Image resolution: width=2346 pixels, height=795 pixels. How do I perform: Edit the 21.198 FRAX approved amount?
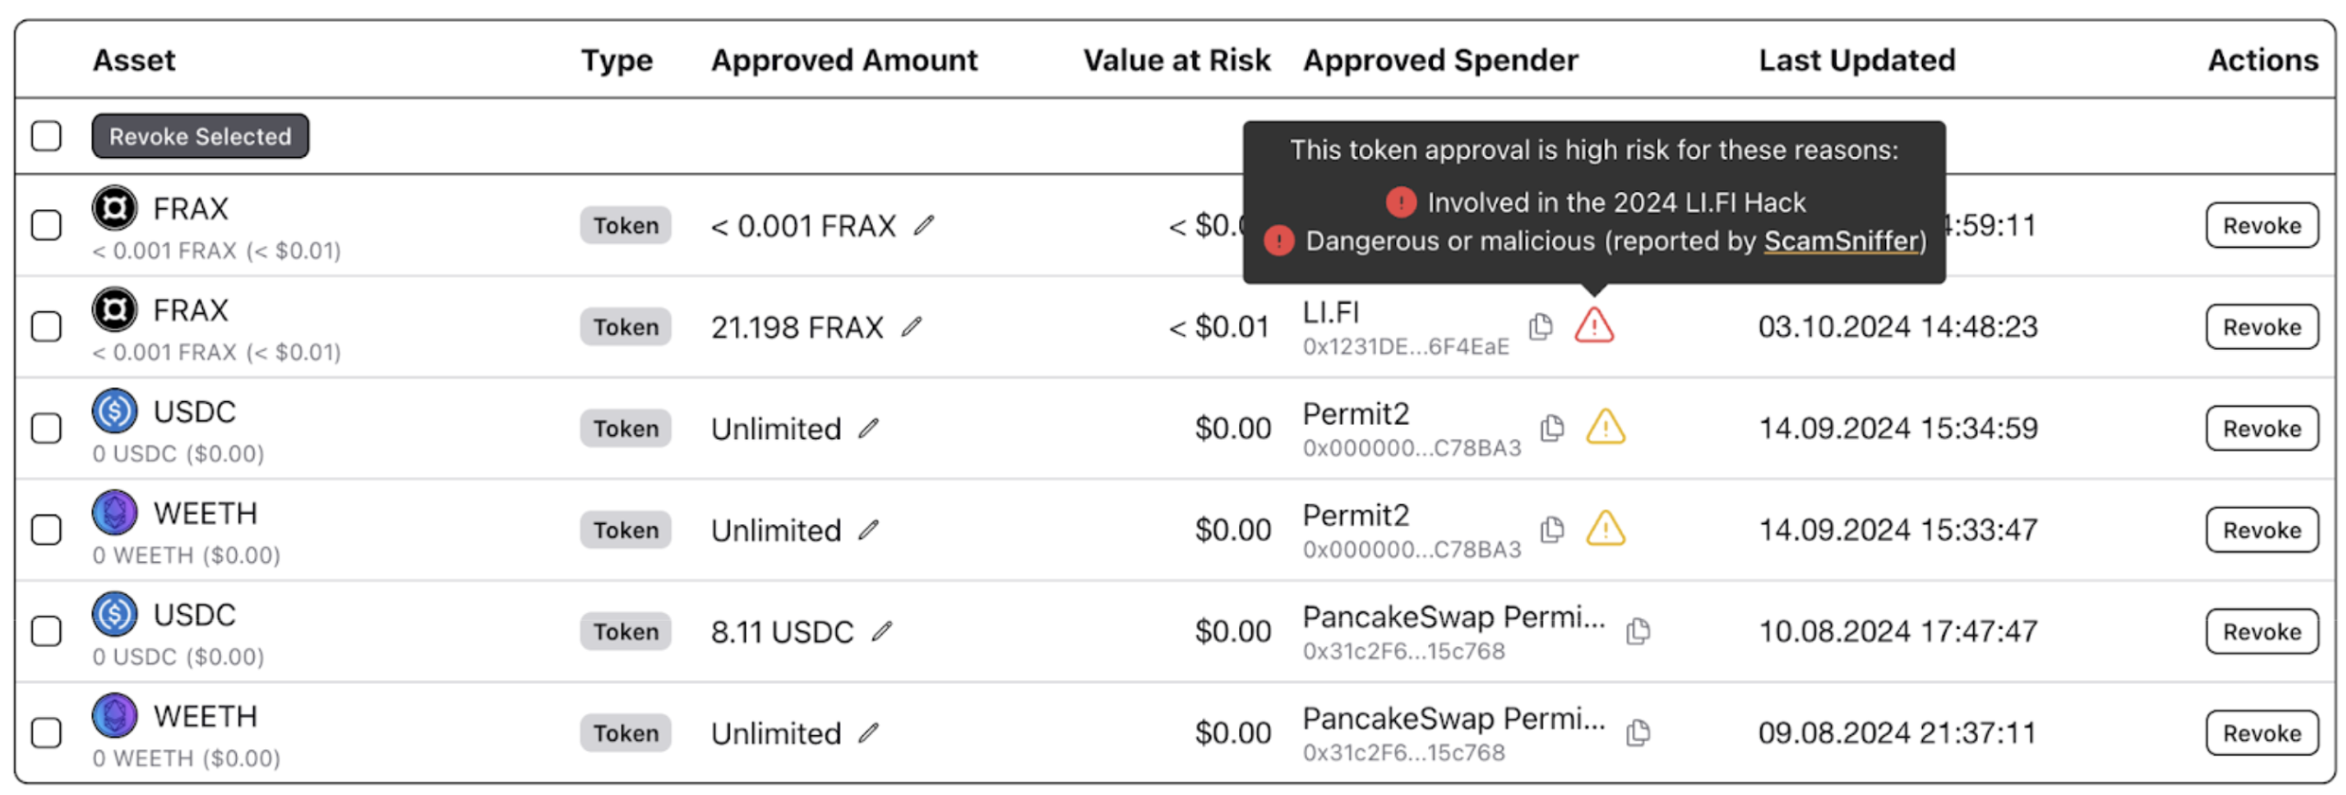[x=910, y=327]
